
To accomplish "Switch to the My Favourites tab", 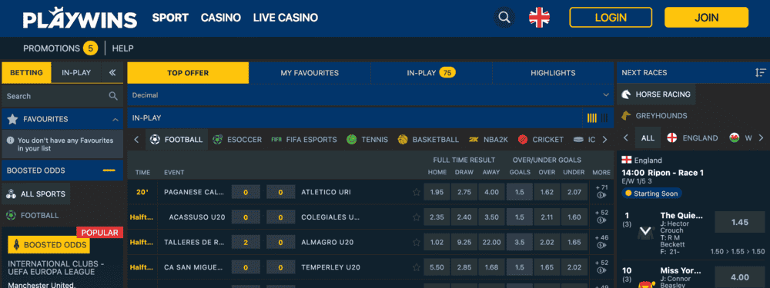I will pos(310,73).
